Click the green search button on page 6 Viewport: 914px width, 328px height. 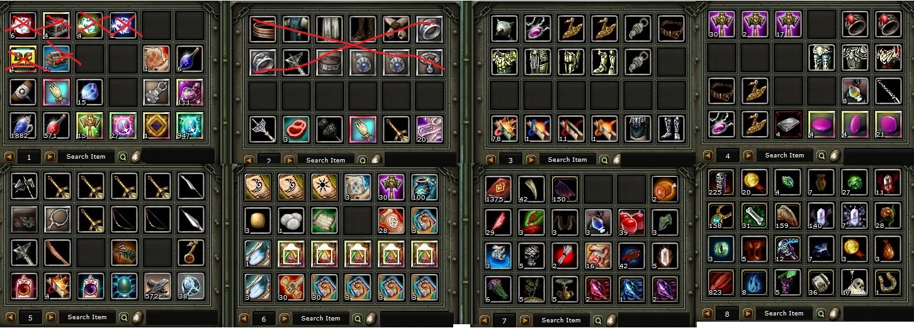357,318
